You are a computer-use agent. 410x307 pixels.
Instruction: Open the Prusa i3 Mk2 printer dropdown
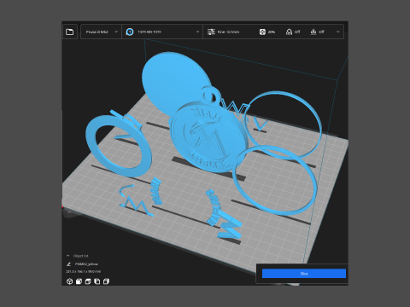click(102, 32)
